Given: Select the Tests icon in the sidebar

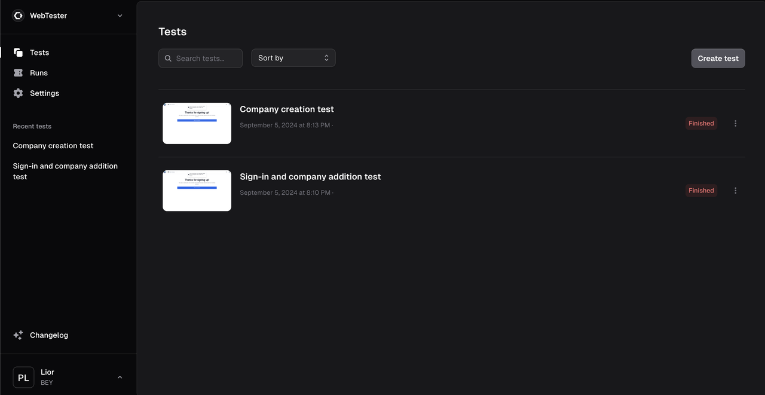Looking at the screenshot, I should click(18, 52).
